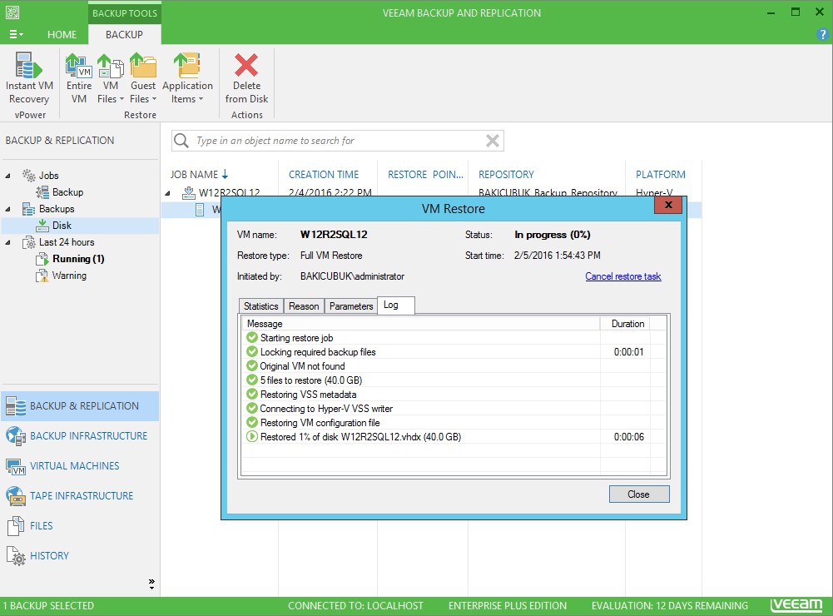Open the VM Files dropdown arrow
Image resolution: width=833 pixels, height=616 pixels.
pos(121,99)
